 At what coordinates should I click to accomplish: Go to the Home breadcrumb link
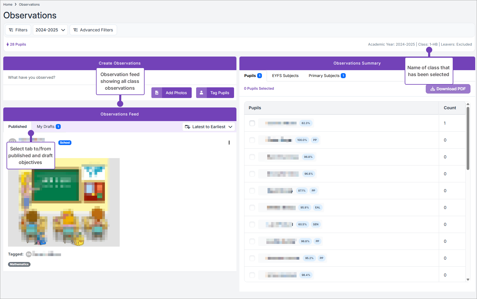click(x=8, y=4)
